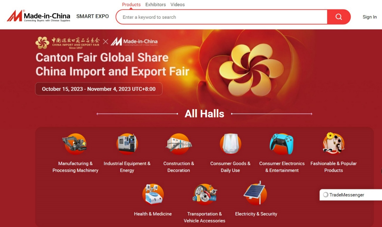
Task: Open the Fashionable & Popular Products text link
Action: [x=334, y=167]
